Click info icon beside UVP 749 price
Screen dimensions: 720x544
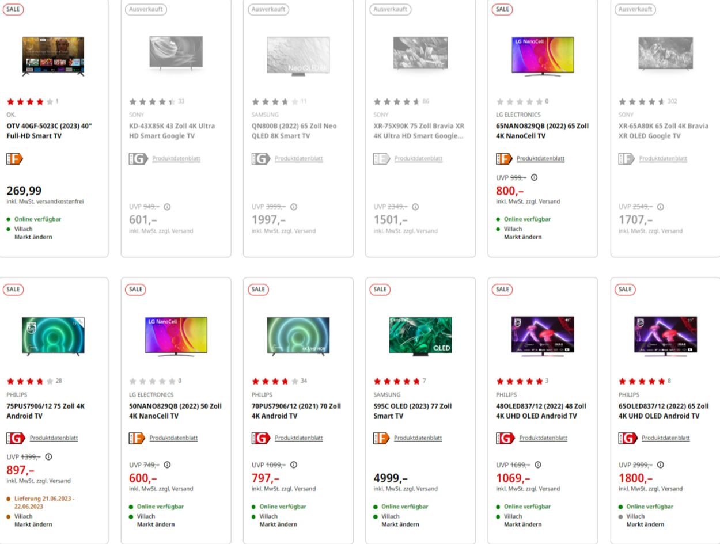[x=167, y=465]
